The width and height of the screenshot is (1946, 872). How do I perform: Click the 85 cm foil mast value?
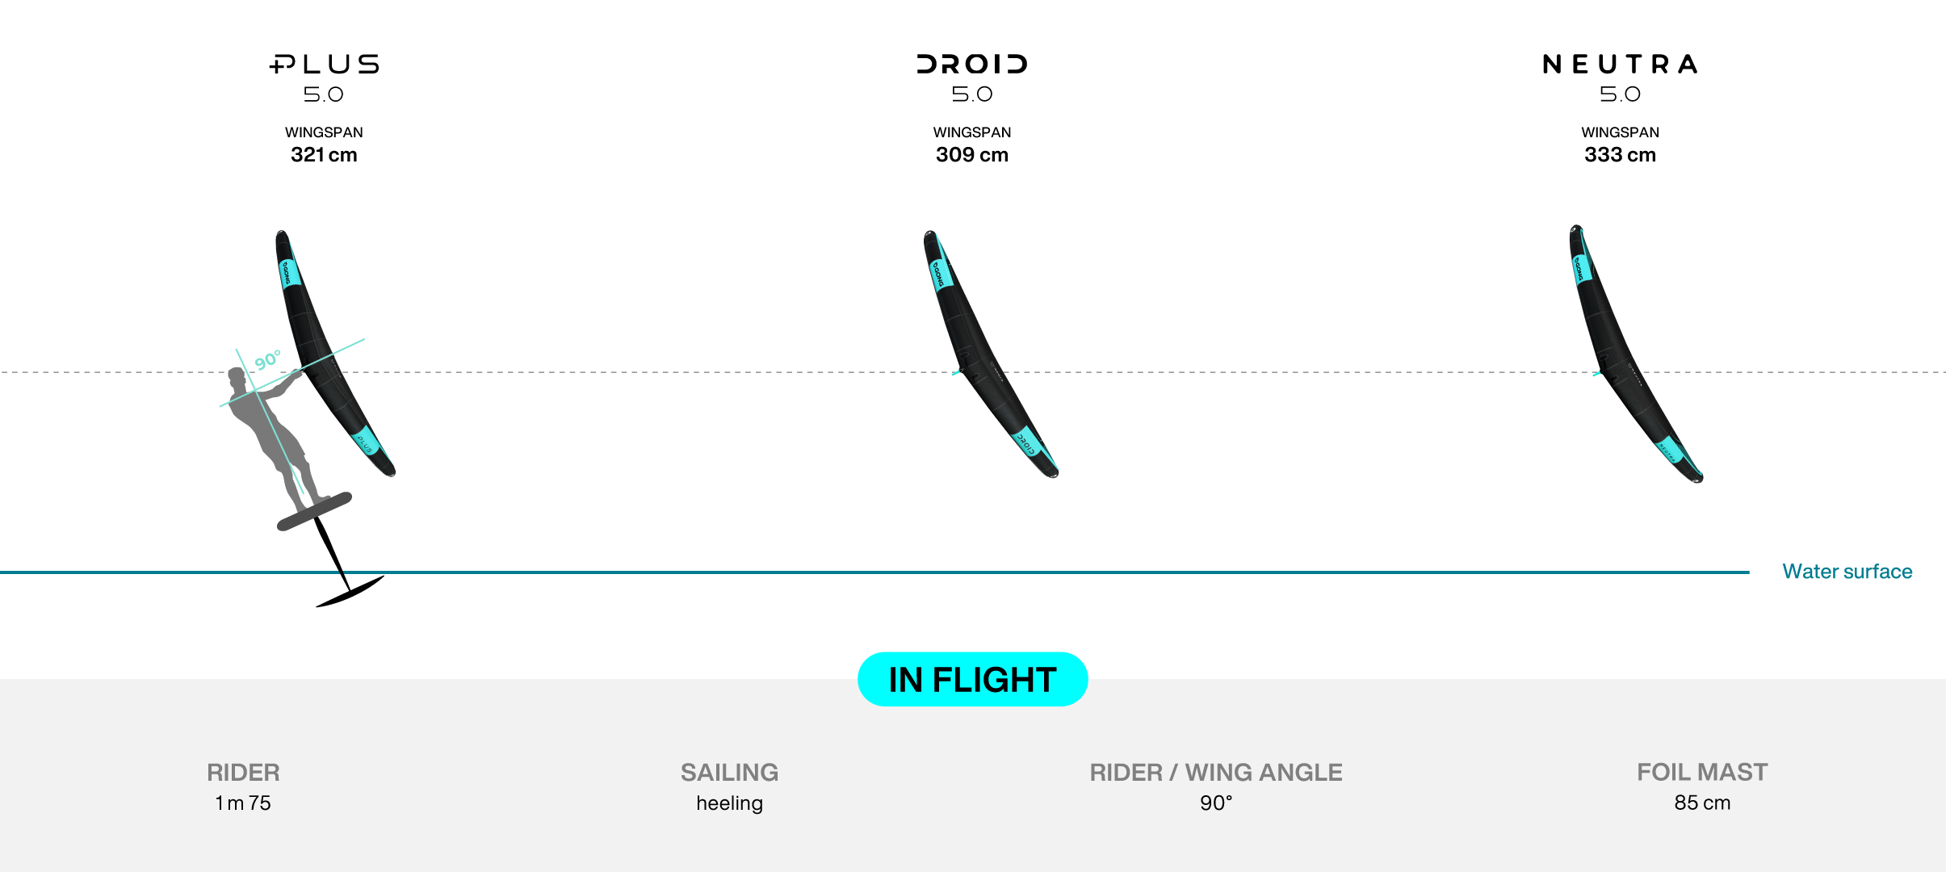tap(1702, 803)
